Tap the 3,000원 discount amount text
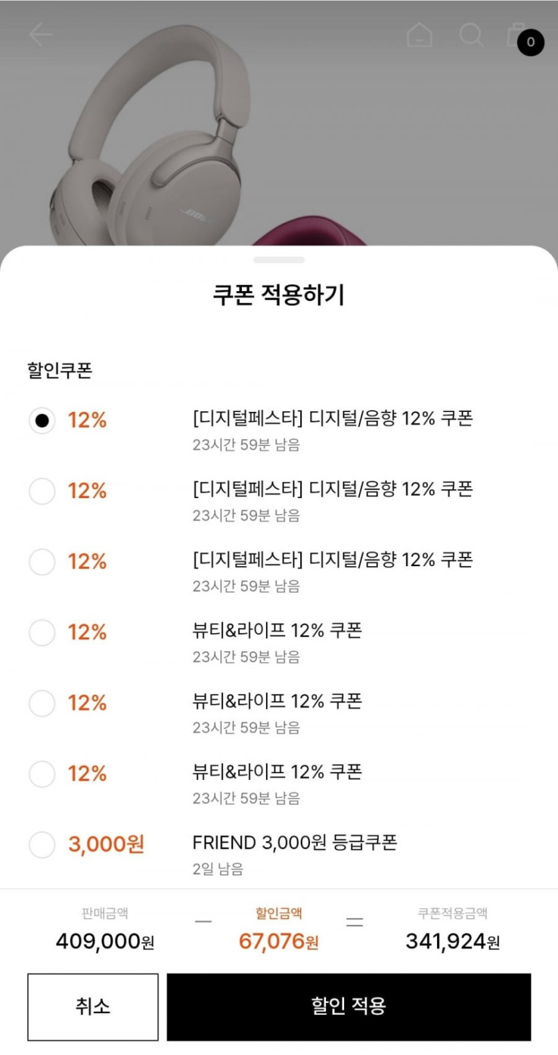 pyautogui.click(x=106, y=845)
